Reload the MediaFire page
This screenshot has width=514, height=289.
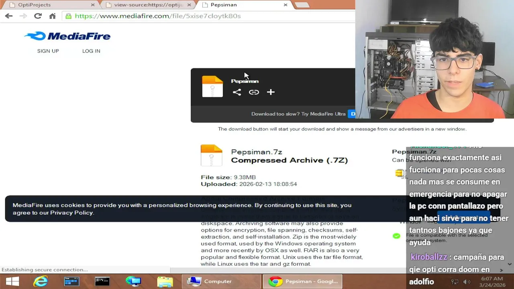pos(38,16)
